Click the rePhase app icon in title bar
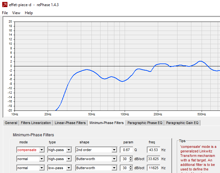 tap(5, 5)
